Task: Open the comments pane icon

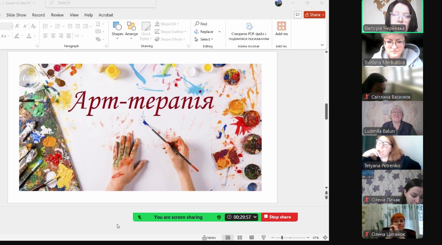Action: tap(297, 14)
